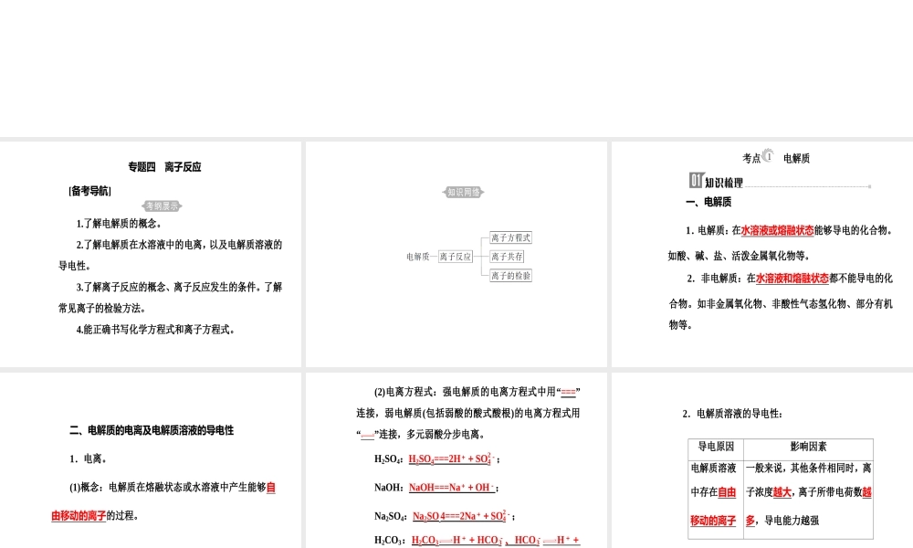Select the 离子方程式 box in the diagram
Viewport: 913px width, 548px height.
click(509, 237)
